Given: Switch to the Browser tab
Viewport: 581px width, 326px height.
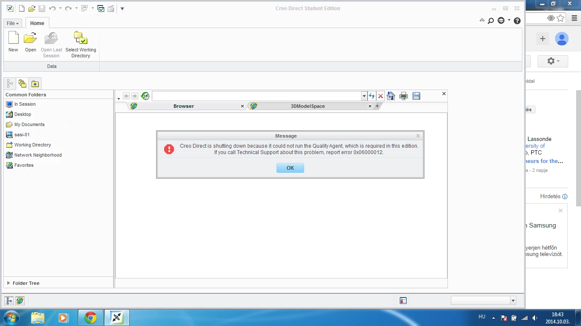Looking at the screenshot, I should click(x=184, y=106).
